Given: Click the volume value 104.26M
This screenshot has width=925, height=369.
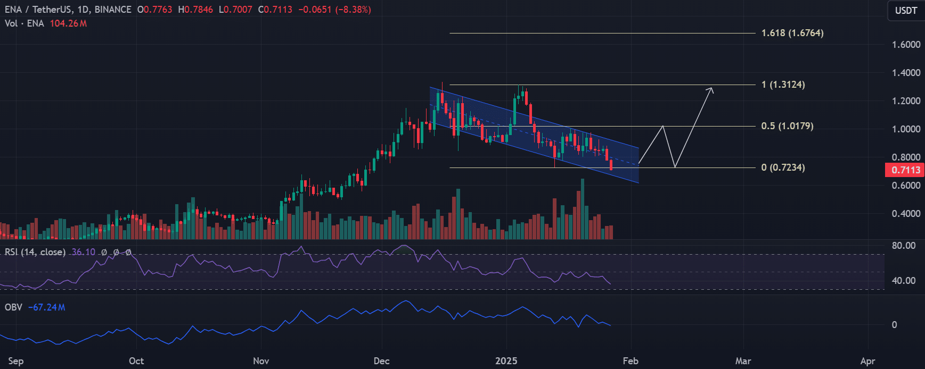Looking at the screenshot, I should (x=68, y=23).
